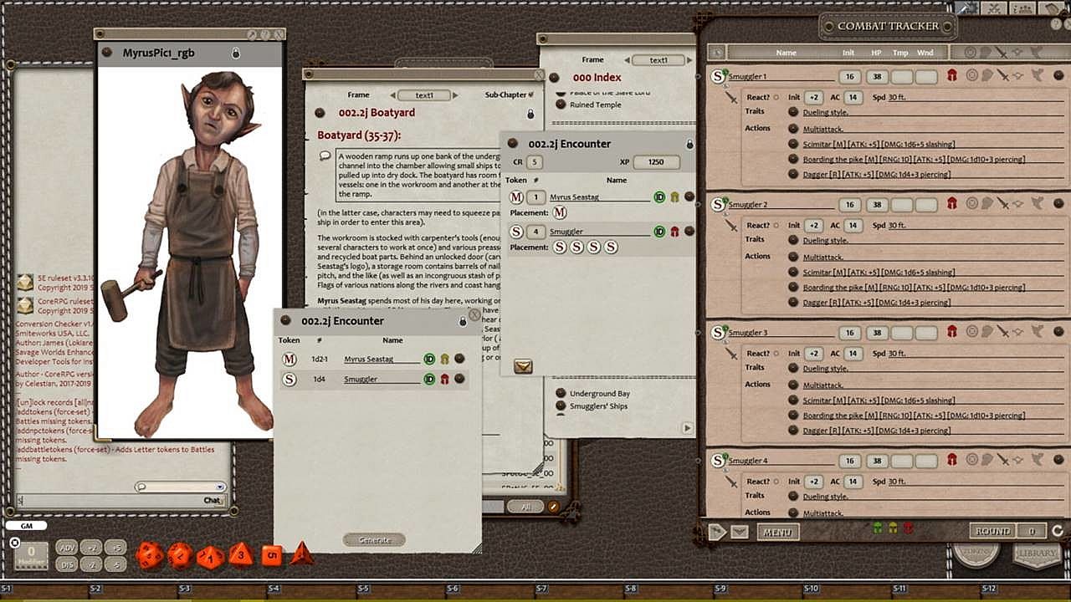Open the Smugglers' Ships link dot
This screenshot has height=602, width=1071.
(561, 406)
